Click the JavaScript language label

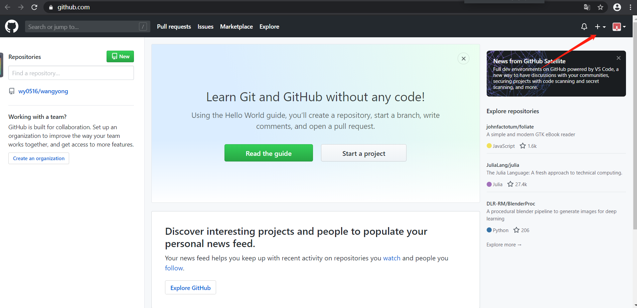[504, 146]
